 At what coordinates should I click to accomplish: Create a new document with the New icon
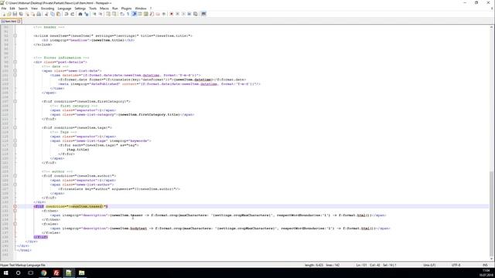(x=4, y=14)
